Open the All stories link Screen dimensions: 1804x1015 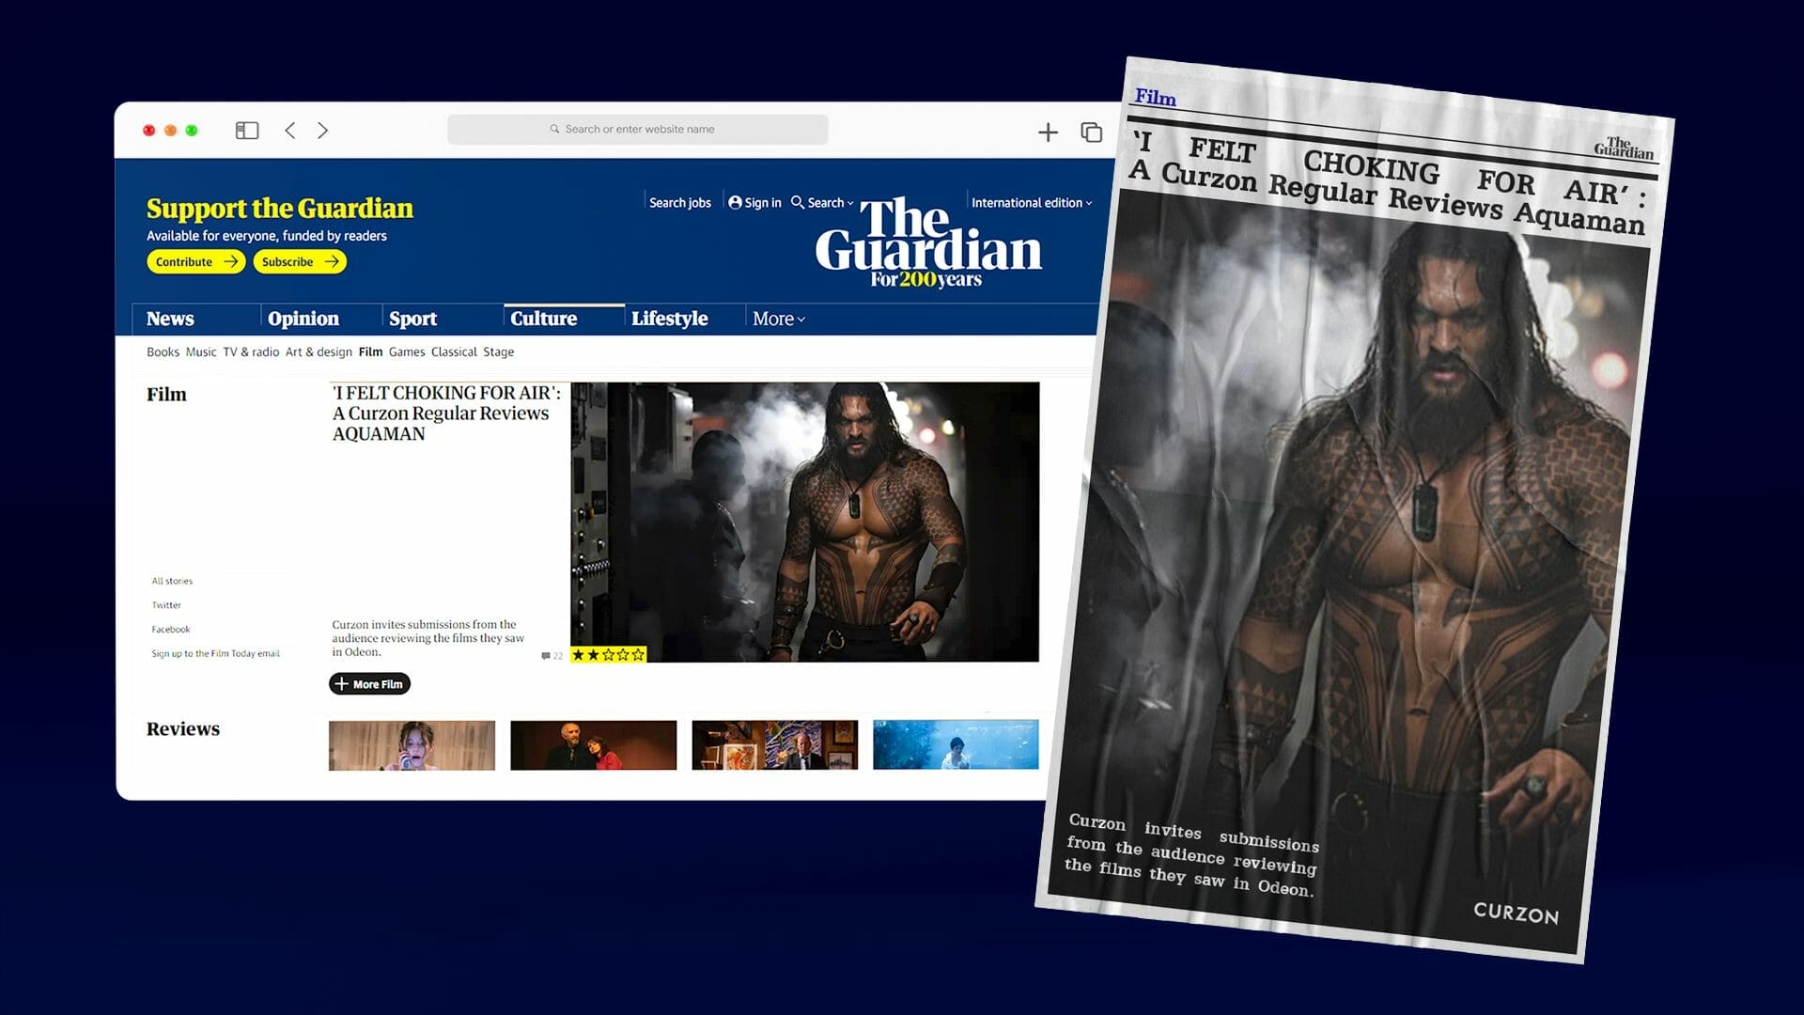pos(172,581)
